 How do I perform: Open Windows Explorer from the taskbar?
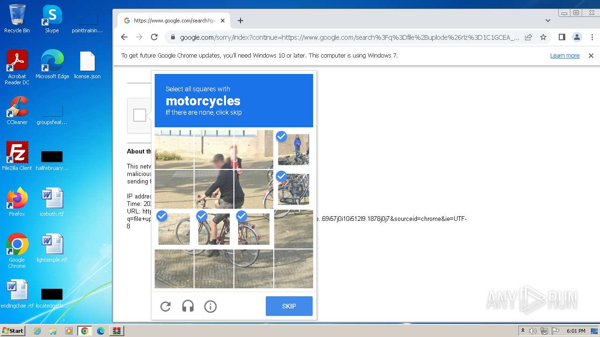[x=53, y=331]
